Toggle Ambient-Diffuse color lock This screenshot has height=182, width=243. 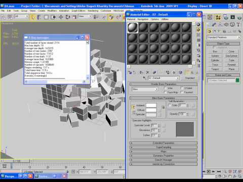pos(133,108)
